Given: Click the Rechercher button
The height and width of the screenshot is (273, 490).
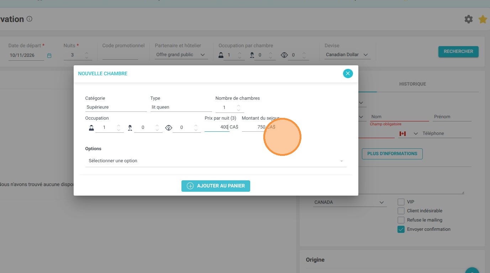Looking at the screenshot, I should click(x=458, y=51).
